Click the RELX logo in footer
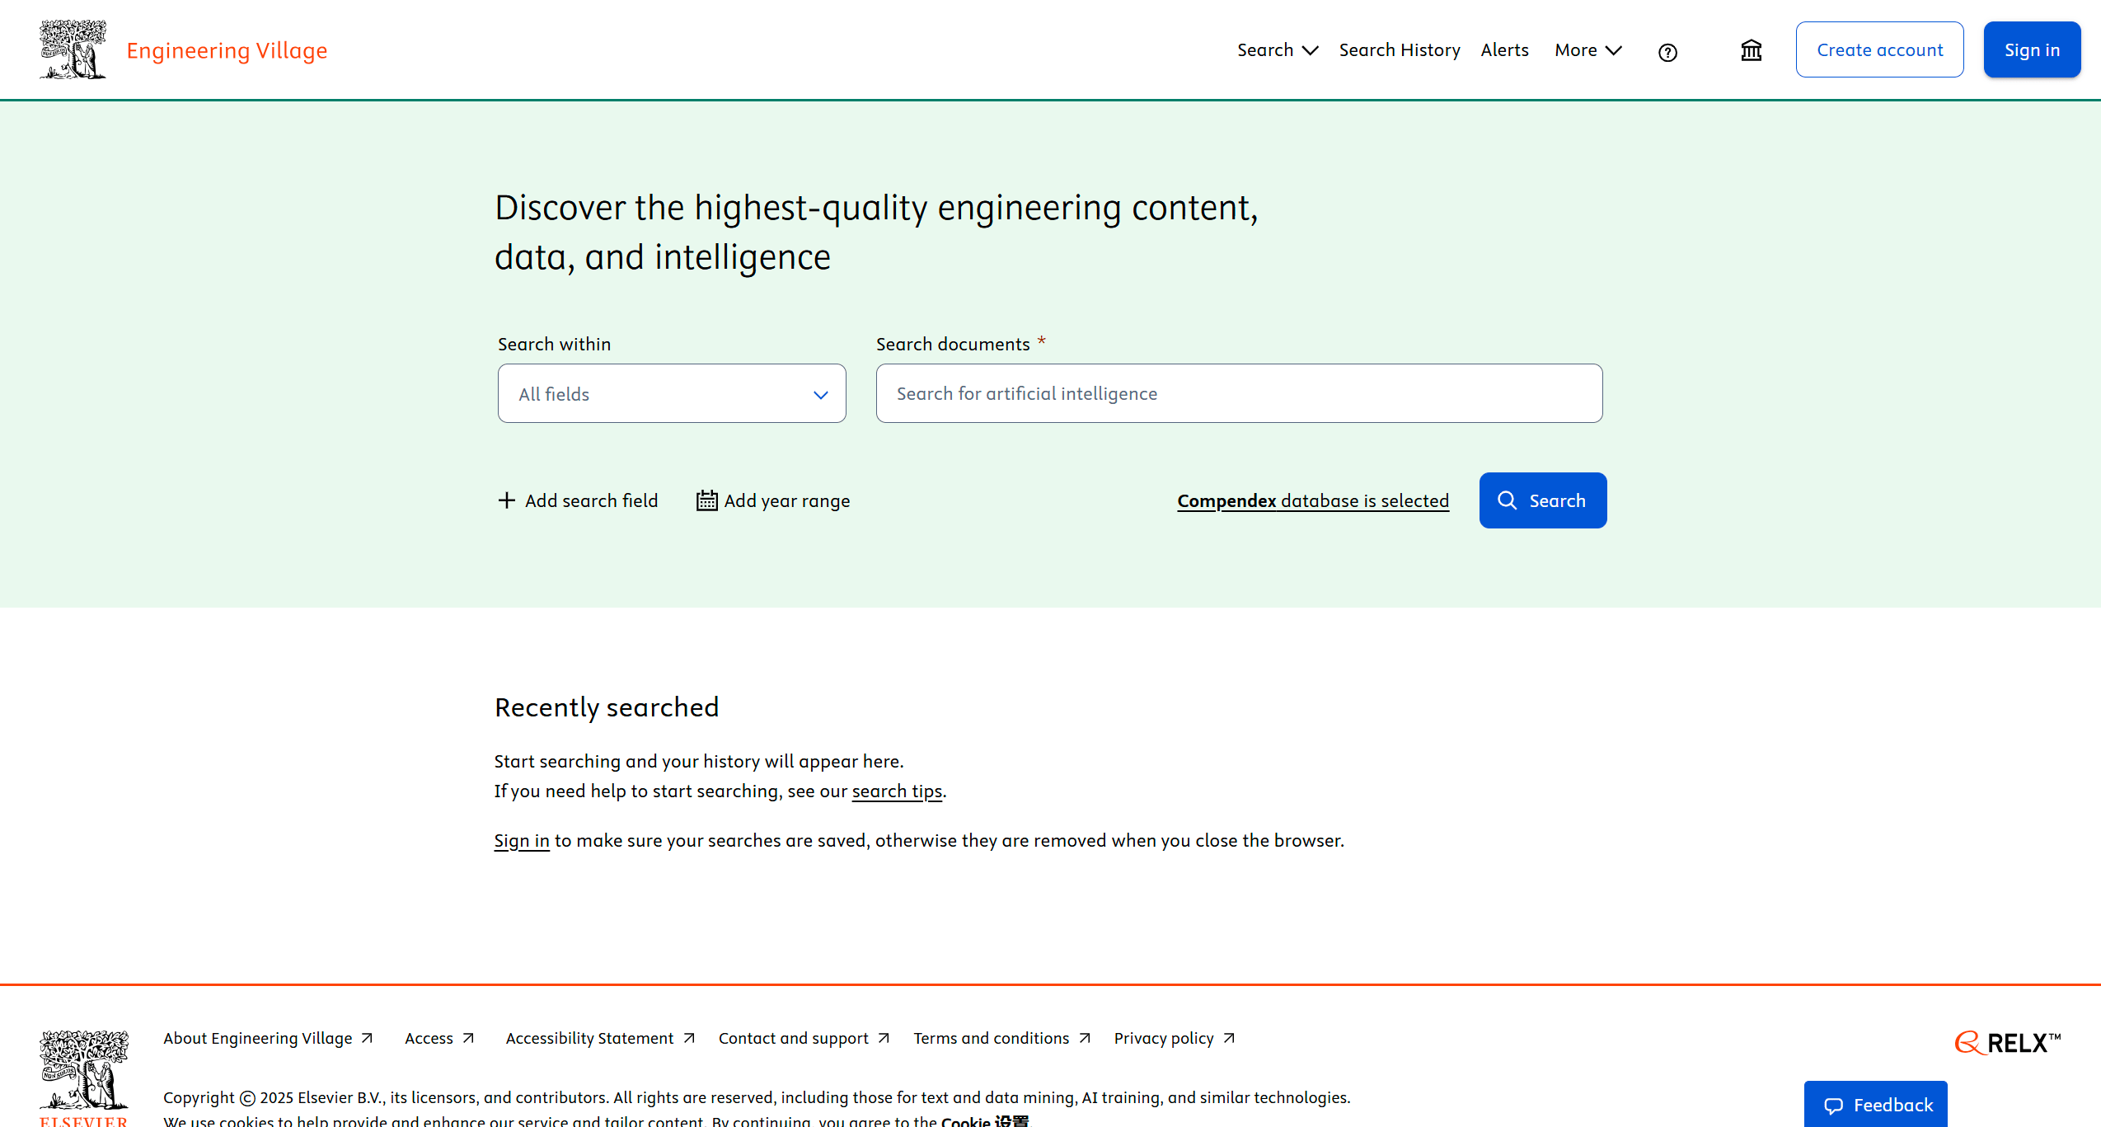The image size is (2101, 1127). pos(2006,1043)
